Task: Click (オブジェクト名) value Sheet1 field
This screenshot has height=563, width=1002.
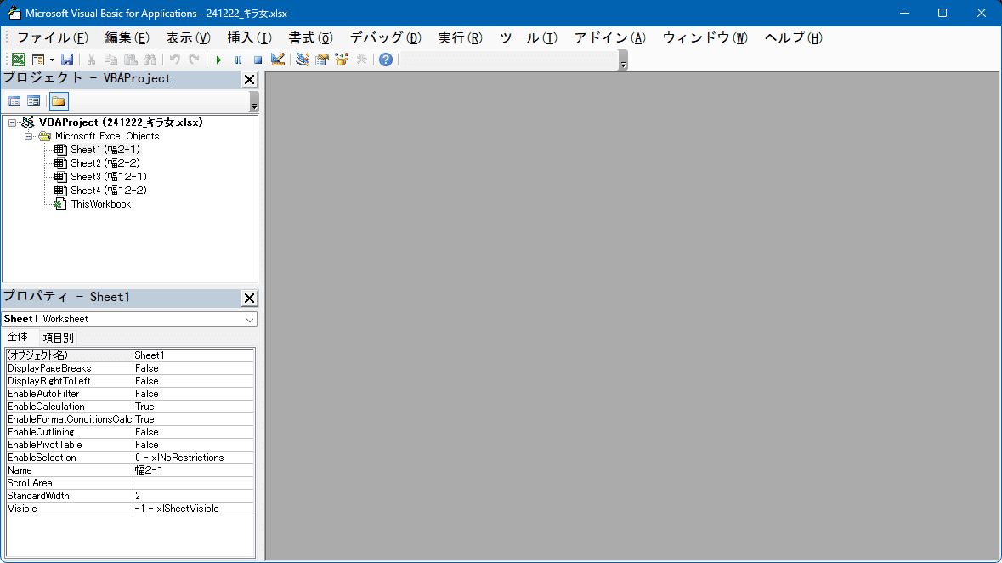Action: [x=193, y=355]
